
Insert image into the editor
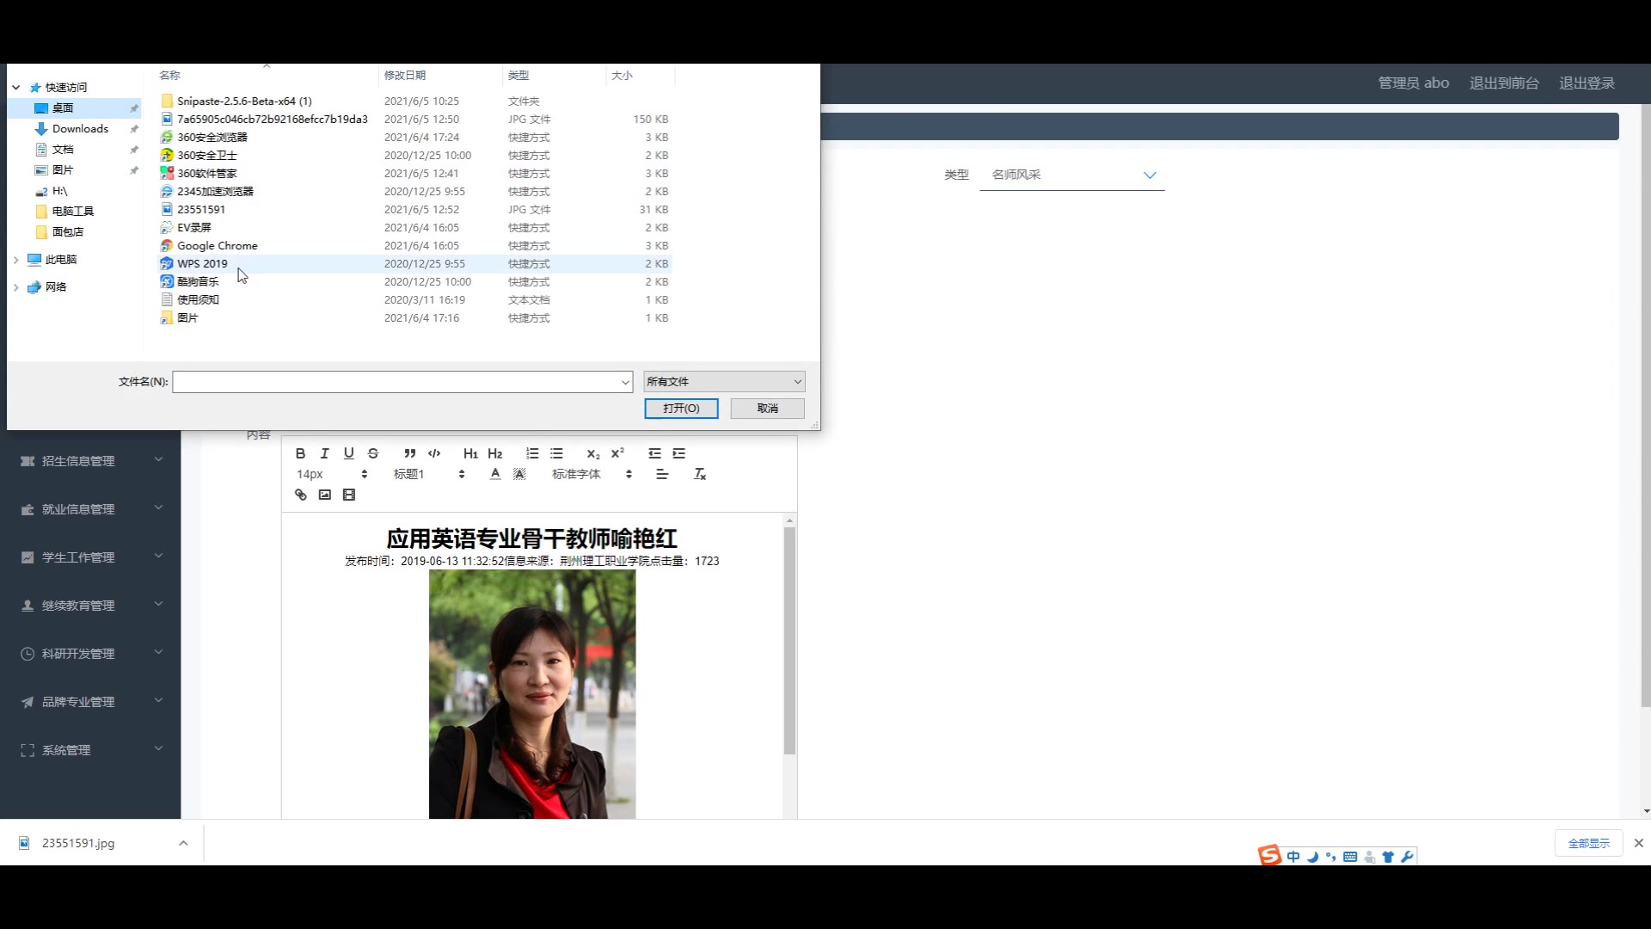click(x=324, y=495)
